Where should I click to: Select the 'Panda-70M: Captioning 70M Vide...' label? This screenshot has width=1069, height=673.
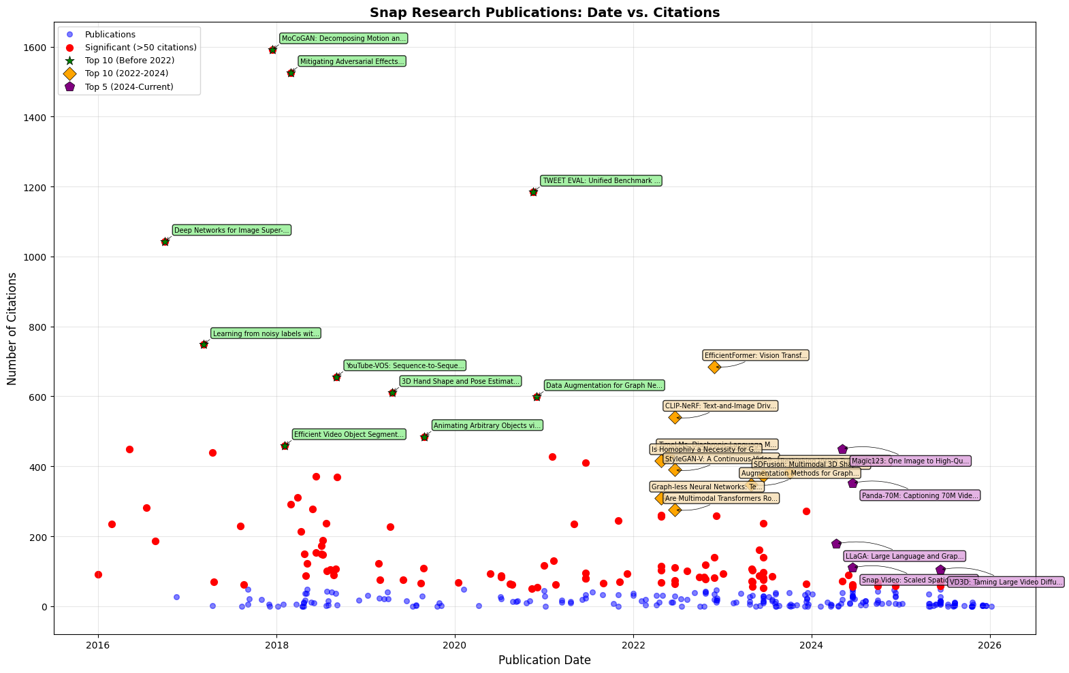coord(919,495)
